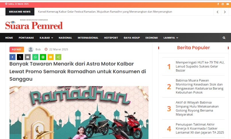Share article via email icon
Image resolution: width=231 pixels, height=139 pixels.
pos(28,57)
